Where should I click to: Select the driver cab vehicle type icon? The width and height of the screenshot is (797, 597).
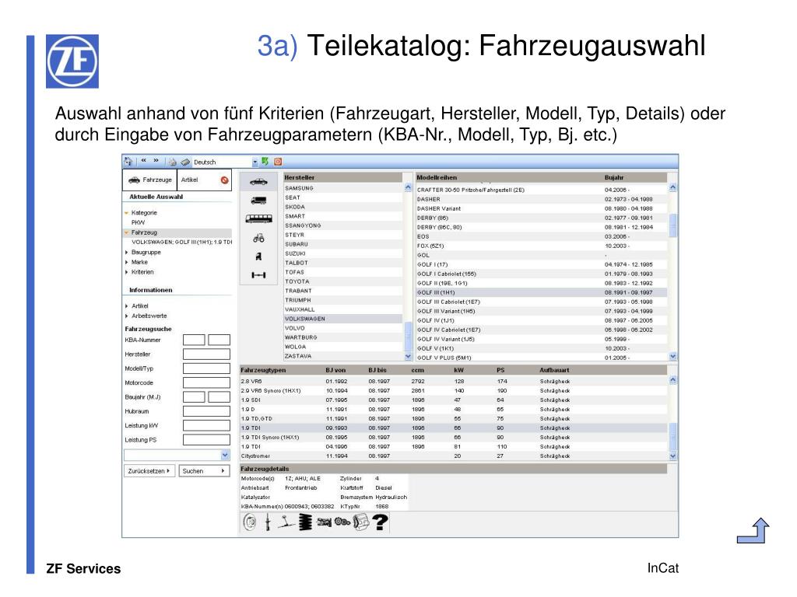(x=258, y=257)
